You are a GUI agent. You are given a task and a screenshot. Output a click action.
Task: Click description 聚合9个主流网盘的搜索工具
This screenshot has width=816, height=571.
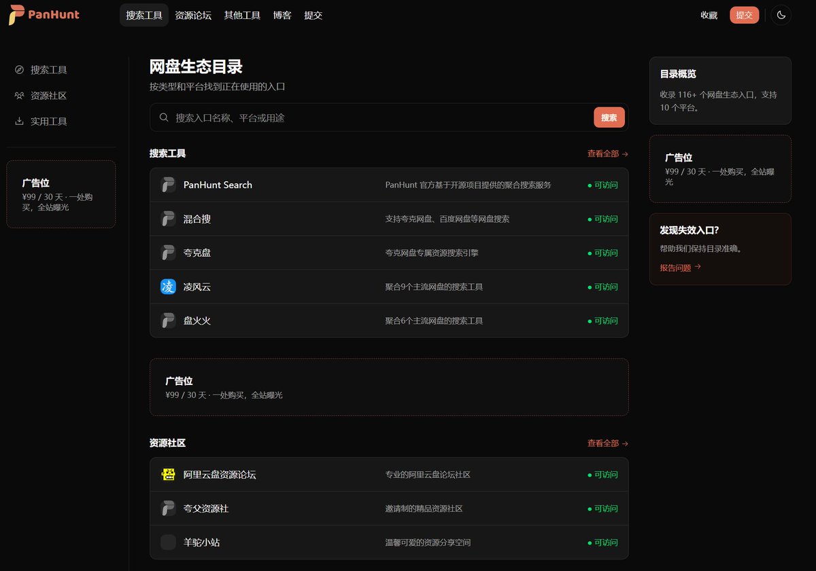pos(434,287)
